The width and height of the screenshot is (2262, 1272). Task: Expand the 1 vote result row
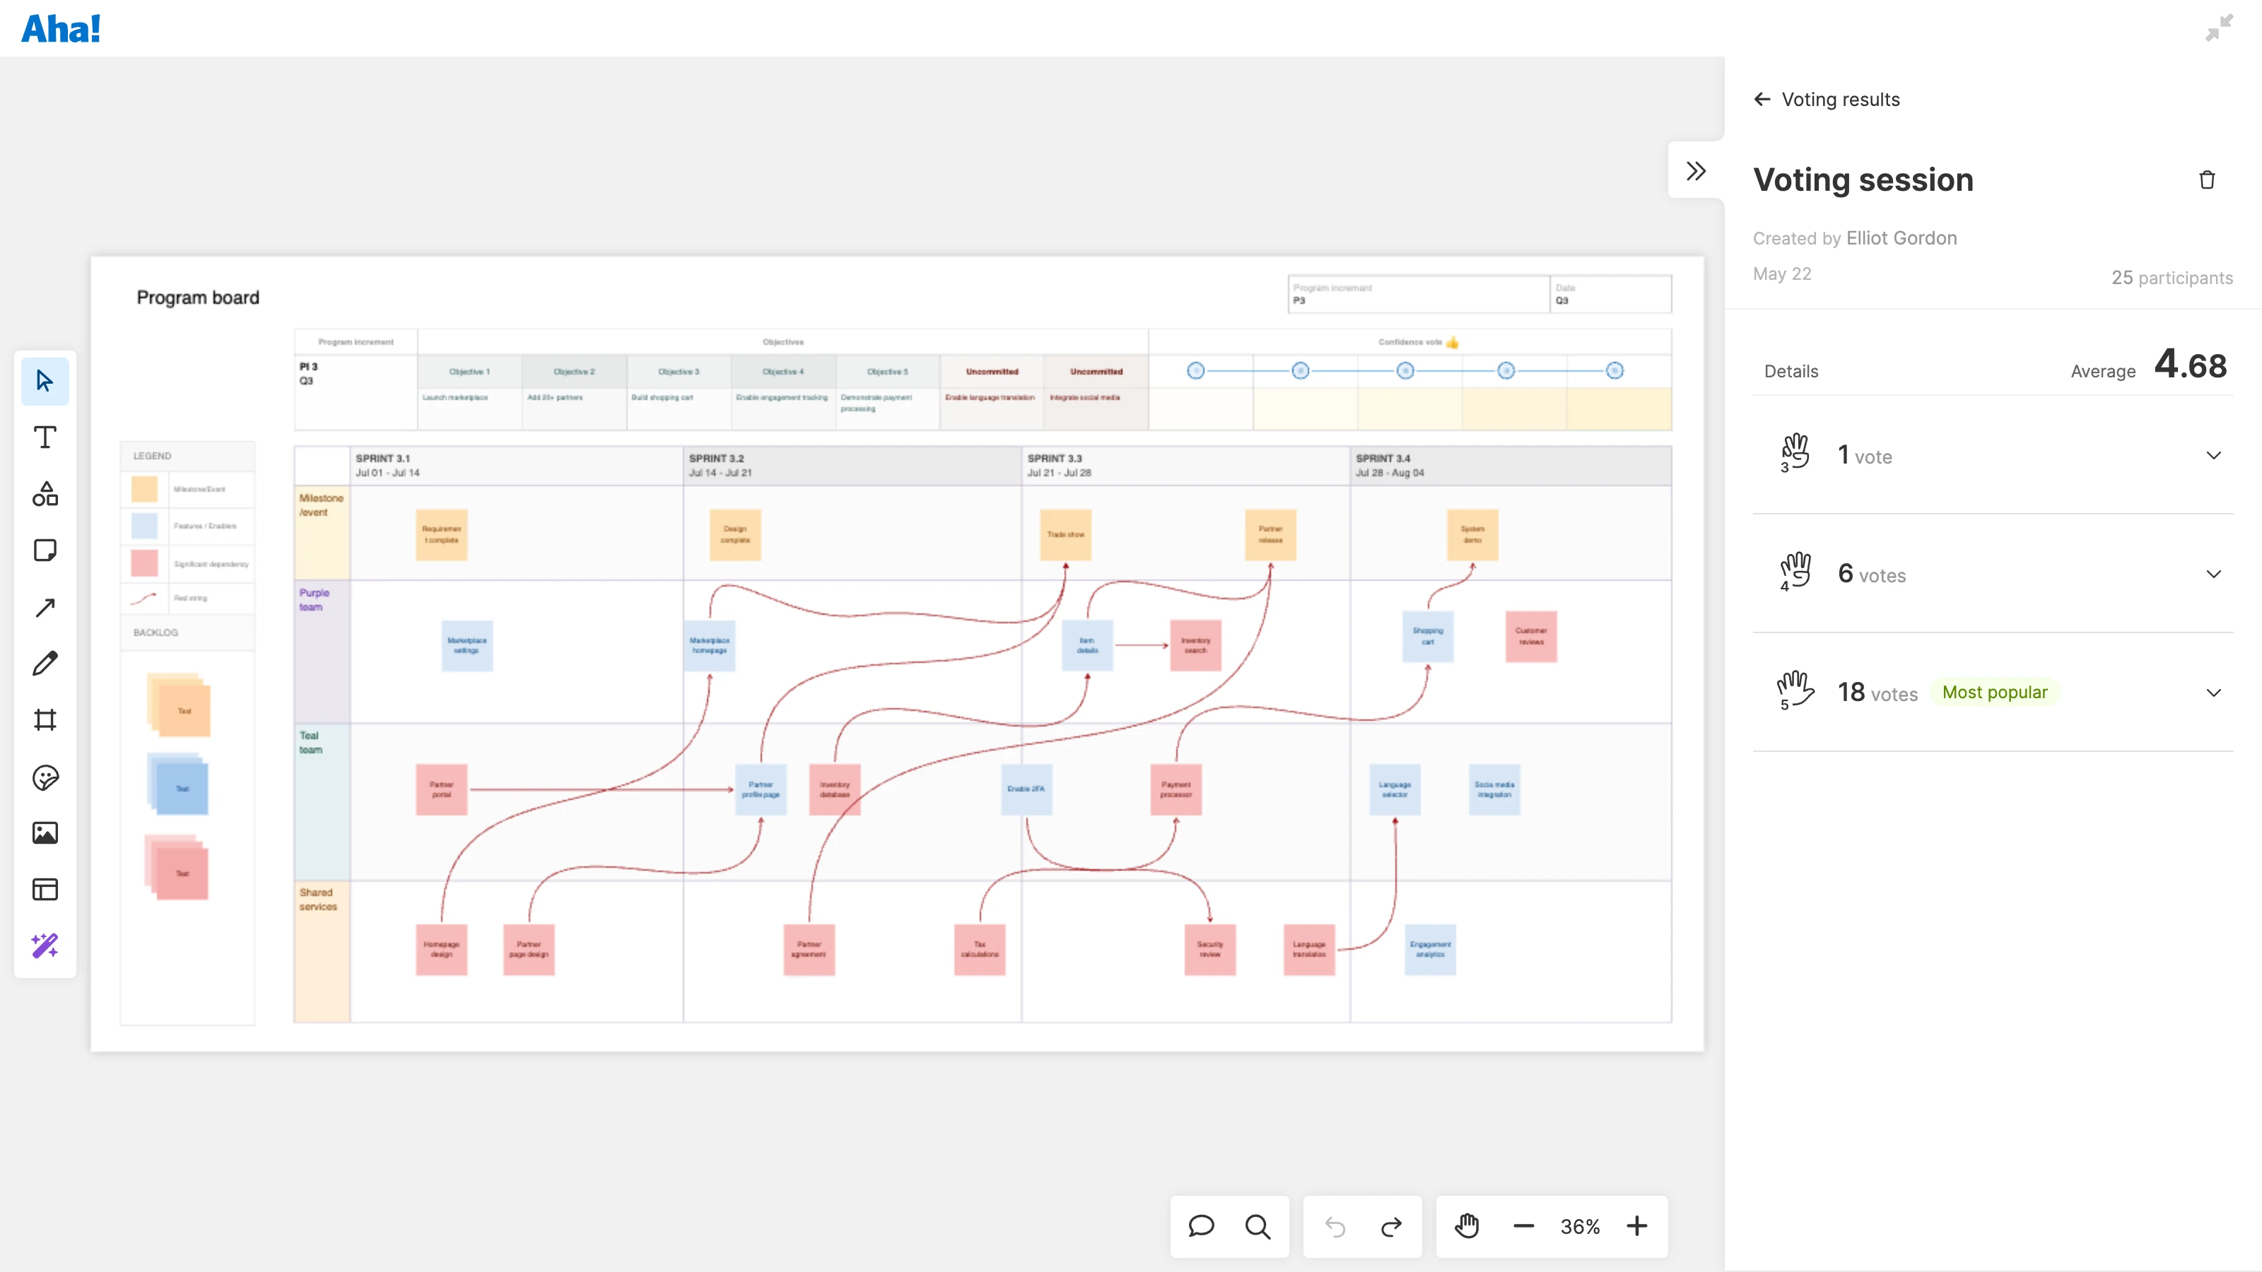pyautogui.click(x=2213, y=456)
